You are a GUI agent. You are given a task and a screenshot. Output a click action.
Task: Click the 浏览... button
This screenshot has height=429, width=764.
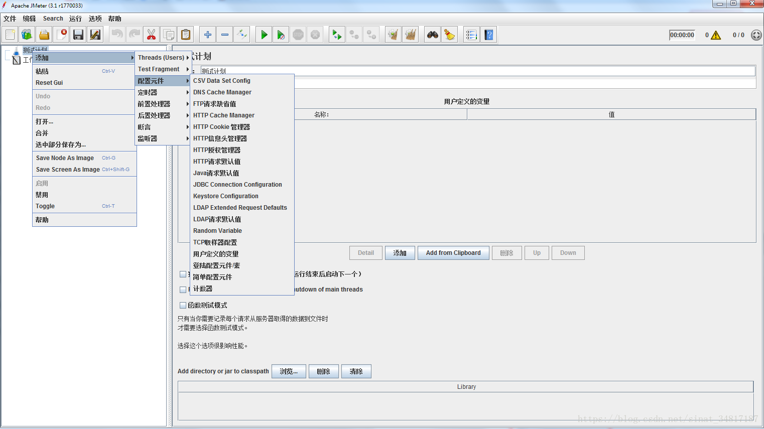point(289,371)
